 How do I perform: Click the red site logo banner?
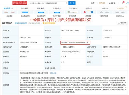pos(20,3)
